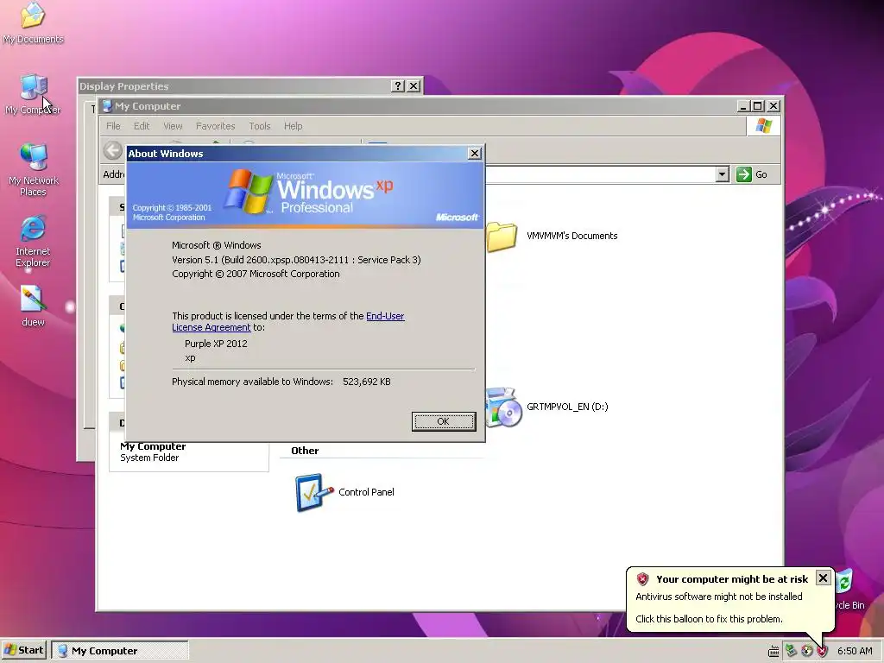Click the 'Version 5.1' build text line
The width and height of the screenshot is (884, 663).
tap(296, 260)
